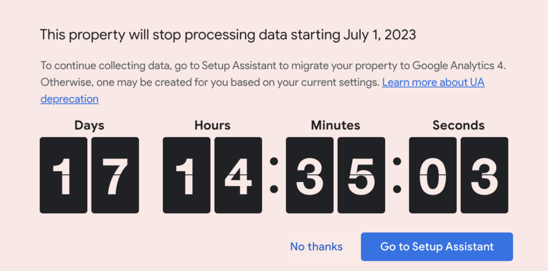
Task: Click the 'Otherwise, one may be created' sentence
Action: [210, 83]
